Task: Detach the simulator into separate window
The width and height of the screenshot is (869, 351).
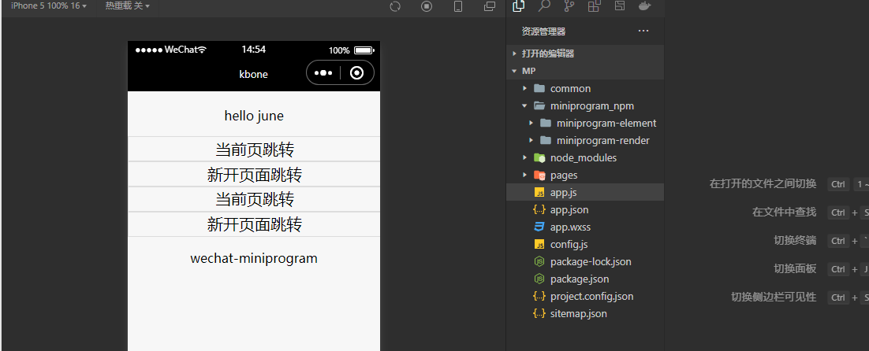Action: (x=490, y=6)
